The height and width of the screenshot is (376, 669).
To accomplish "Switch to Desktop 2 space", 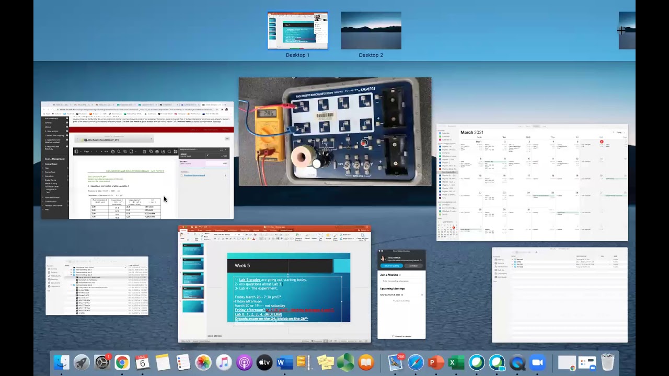I will 371,31.
